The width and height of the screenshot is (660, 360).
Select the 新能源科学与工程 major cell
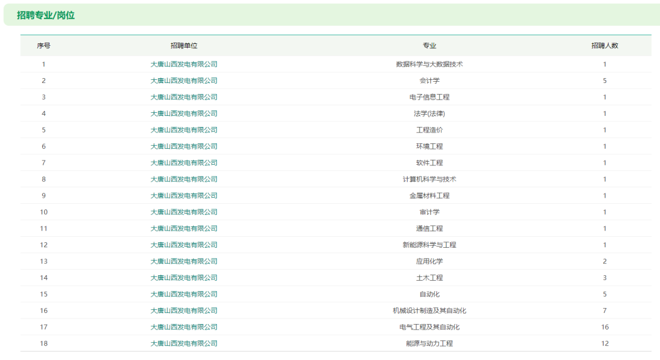point(430,245)
